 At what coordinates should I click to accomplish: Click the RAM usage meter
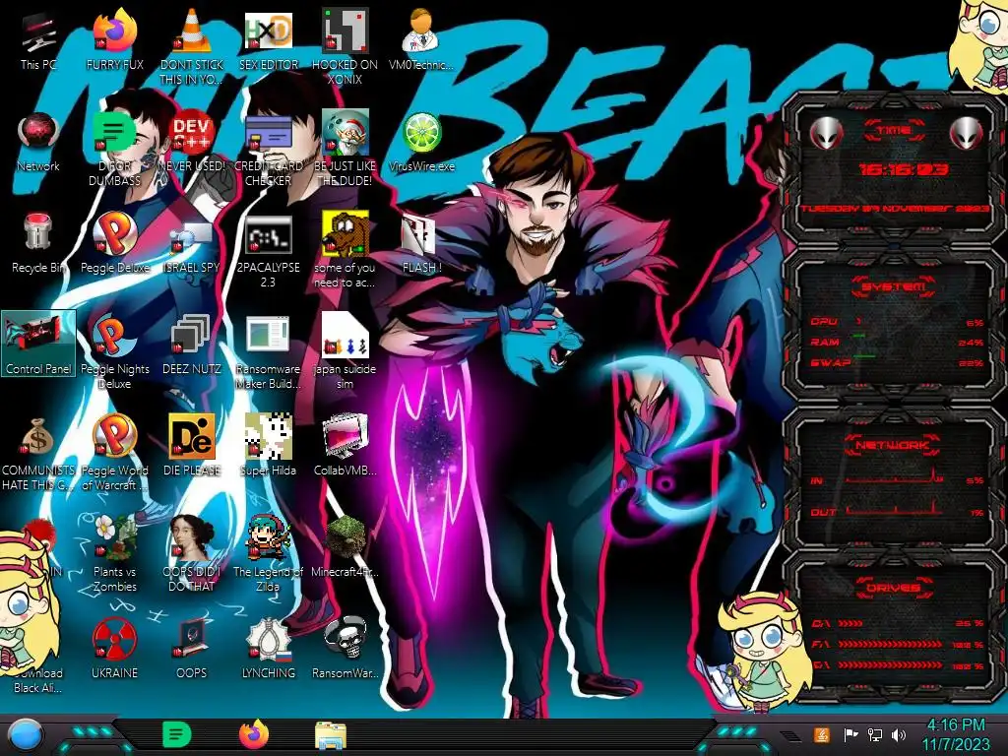click(897, 342)
